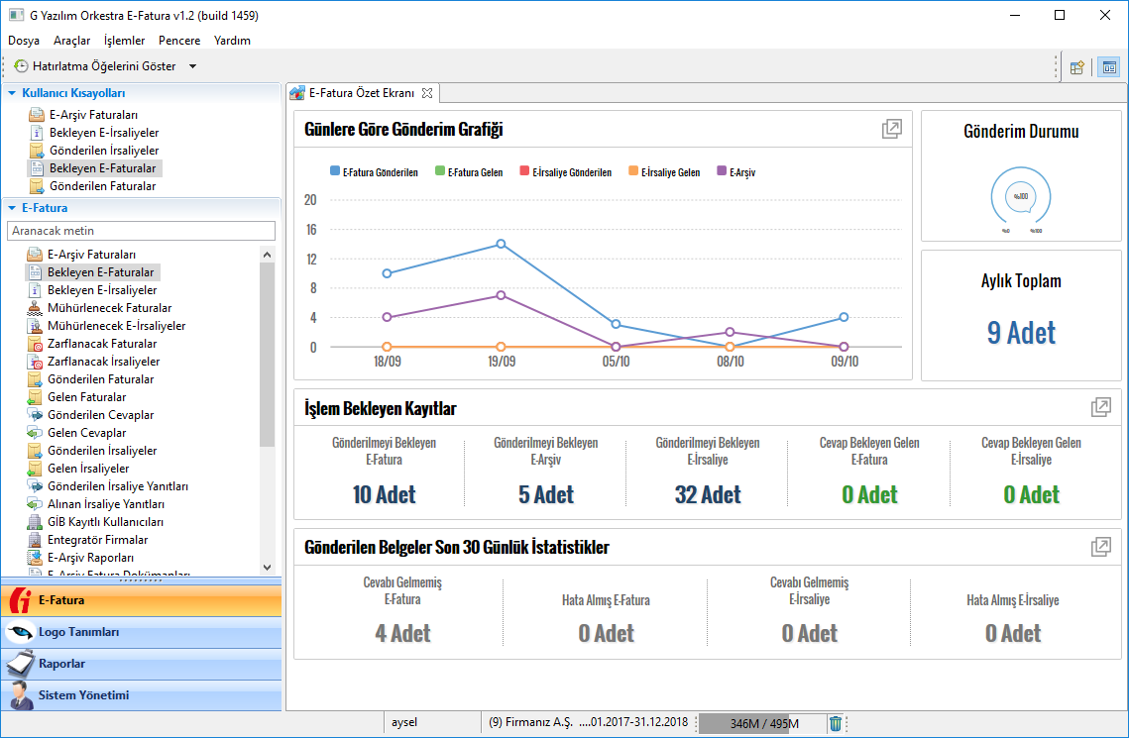1129x738 pixels.
Task: Maximize the Günlere Göre Gönderim Grafiği panel
Action: [892, 129]
